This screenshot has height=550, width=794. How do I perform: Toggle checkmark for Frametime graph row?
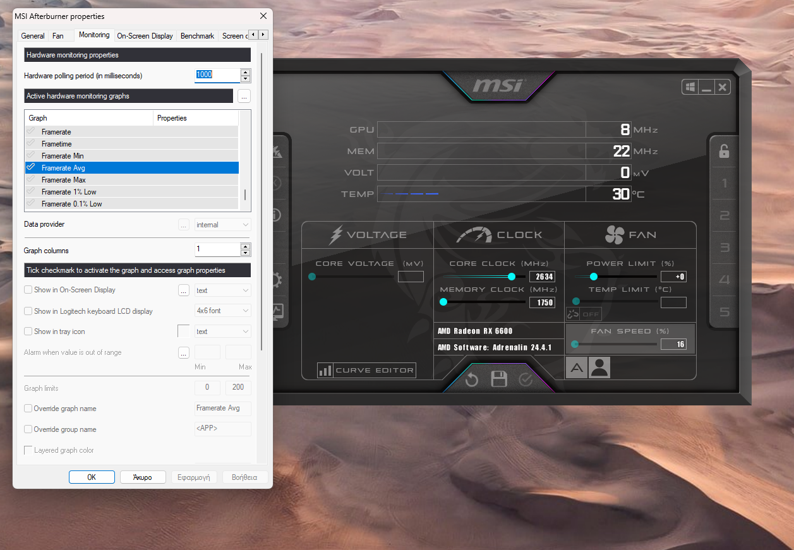coord(30,143)
